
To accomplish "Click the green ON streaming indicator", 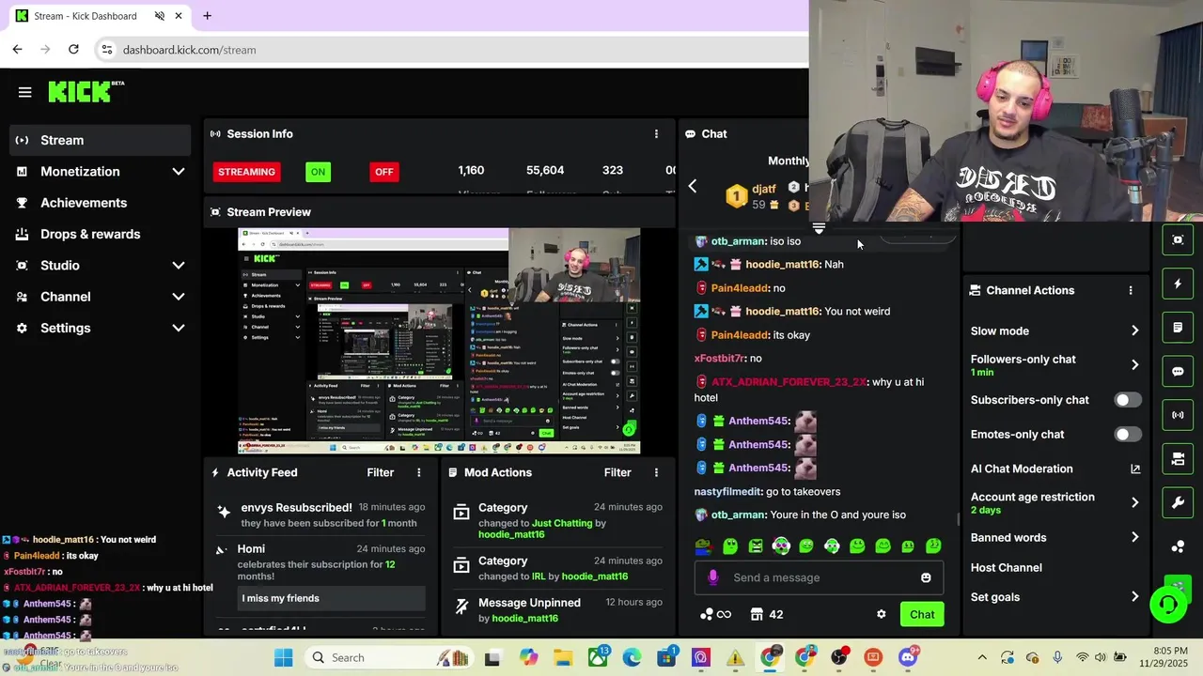I will (318, 172).
